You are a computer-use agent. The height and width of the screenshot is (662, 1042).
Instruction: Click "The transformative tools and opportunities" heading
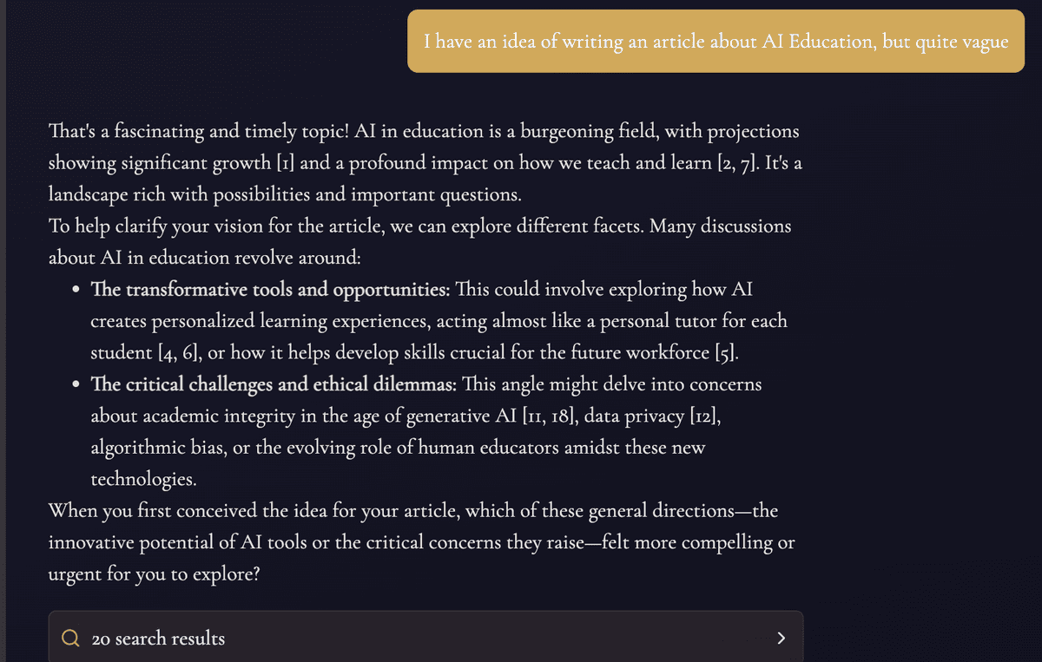[x=270, y=289]
